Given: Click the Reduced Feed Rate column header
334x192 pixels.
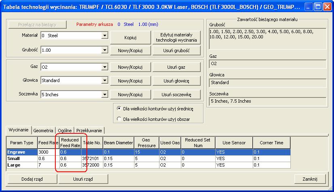Looking at the screenshot, I should [x=70, y=143].
